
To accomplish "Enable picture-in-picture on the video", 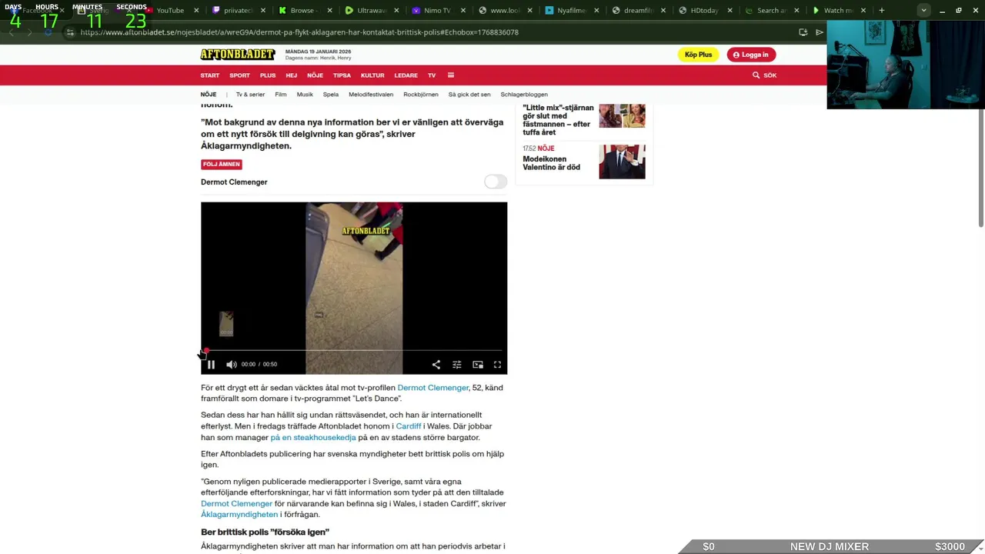I will [x=478, y=365].
